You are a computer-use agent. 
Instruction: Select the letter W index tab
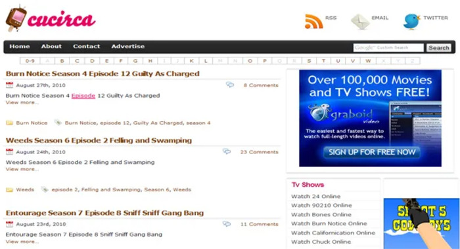coord(368,61)
